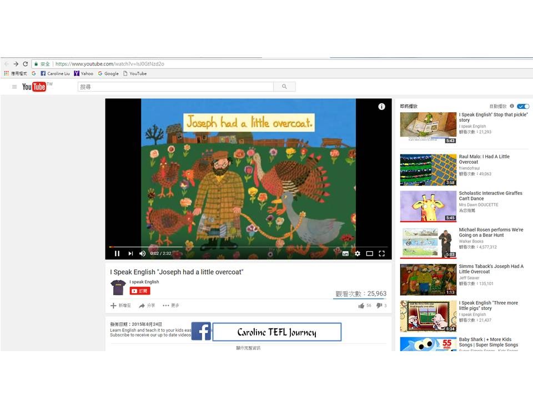533x400 pixels.
Task: Pause the video playback
Action: click(117, 253)
